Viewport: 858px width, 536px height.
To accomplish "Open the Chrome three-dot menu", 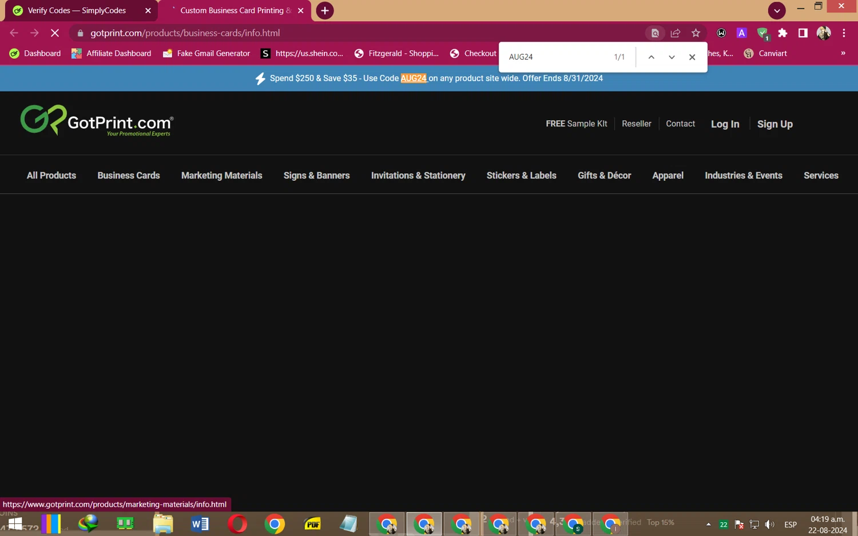I will [x=844, y=33].
